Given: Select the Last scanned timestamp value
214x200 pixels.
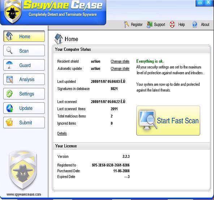Looking at the screenshot, I should (x=108, y=102).
